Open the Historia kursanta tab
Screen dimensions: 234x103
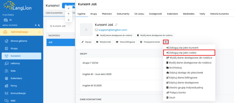coord(219,14)
